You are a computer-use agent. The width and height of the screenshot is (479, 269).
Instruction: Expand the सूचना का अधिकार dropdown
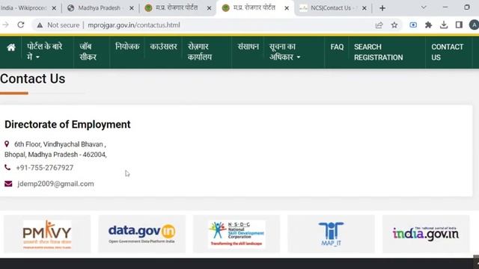coord(284,52)
